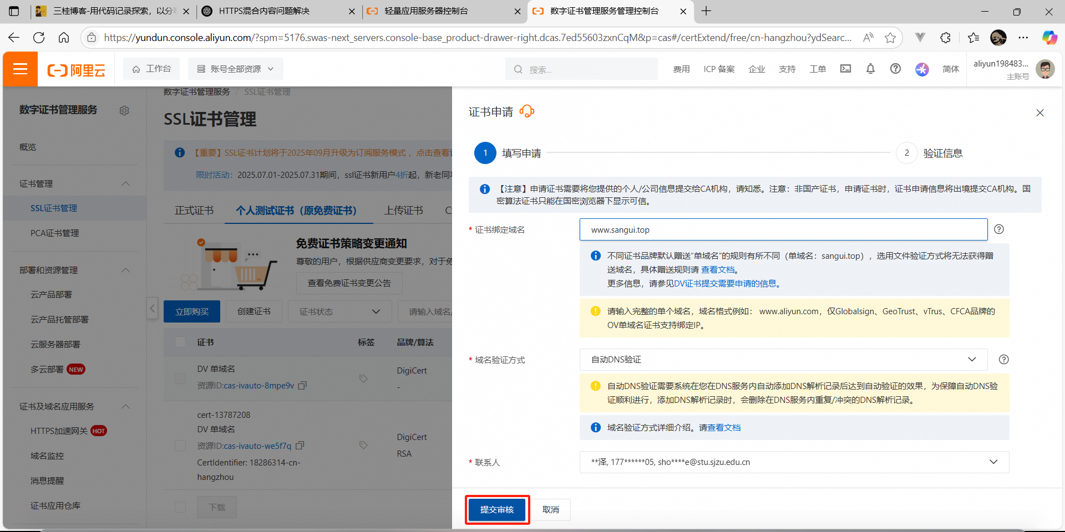Switch to the 上传证书 tab
The image size is (1065, 532).
click(403, 210)
